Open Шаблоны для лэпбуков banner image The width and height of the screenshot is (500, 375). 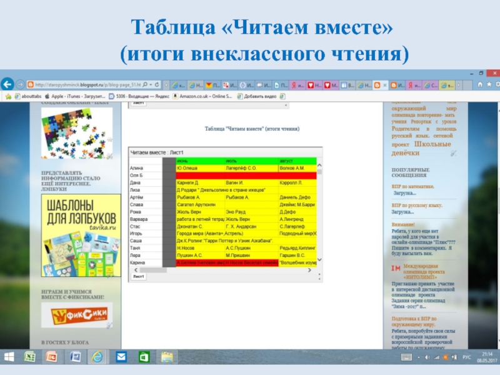tap(81, 236)
